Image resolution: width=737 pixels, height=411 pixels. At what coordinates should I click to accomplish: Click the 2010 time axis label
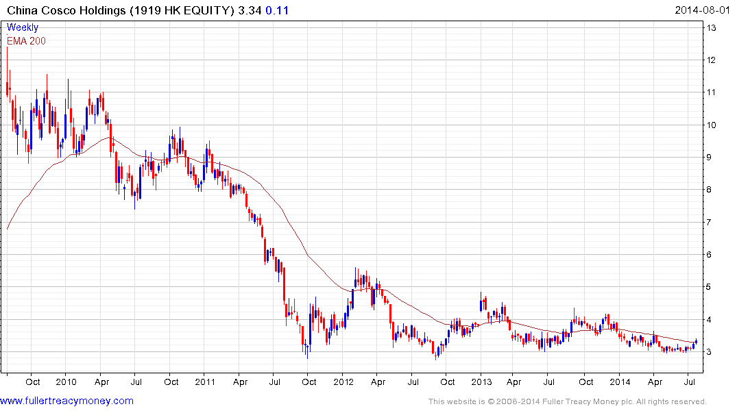pos(66,382)
